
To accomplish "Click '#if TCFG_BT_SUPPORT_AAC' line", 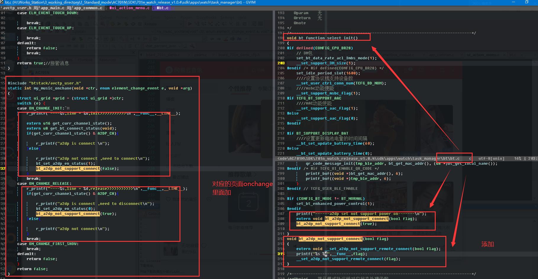I will click(x=314, y=98).
